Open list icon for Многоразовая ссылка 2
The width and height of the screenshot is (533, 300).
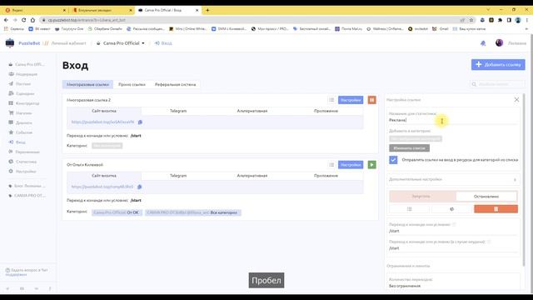click(x=331, y=100)
